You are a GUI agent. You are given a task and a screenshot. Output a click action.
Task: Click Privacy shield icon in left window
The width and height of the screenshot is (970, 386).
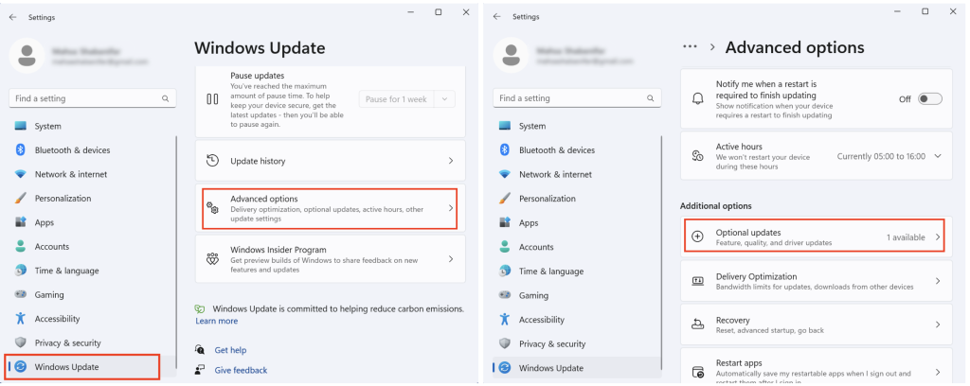click(21, 342)
